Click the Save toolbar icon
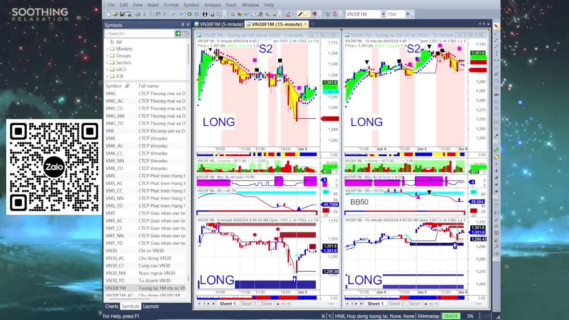 coord(122,14)
